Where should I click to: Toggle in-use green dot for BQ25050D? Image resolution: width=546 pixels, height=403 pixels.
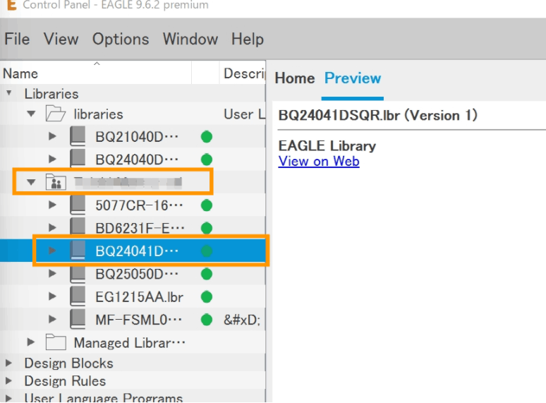[207, 274]
